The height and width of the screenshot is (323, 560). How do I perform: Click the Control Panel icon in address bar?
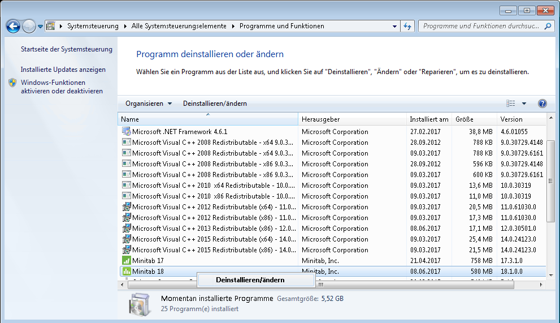tap(51, 26)
